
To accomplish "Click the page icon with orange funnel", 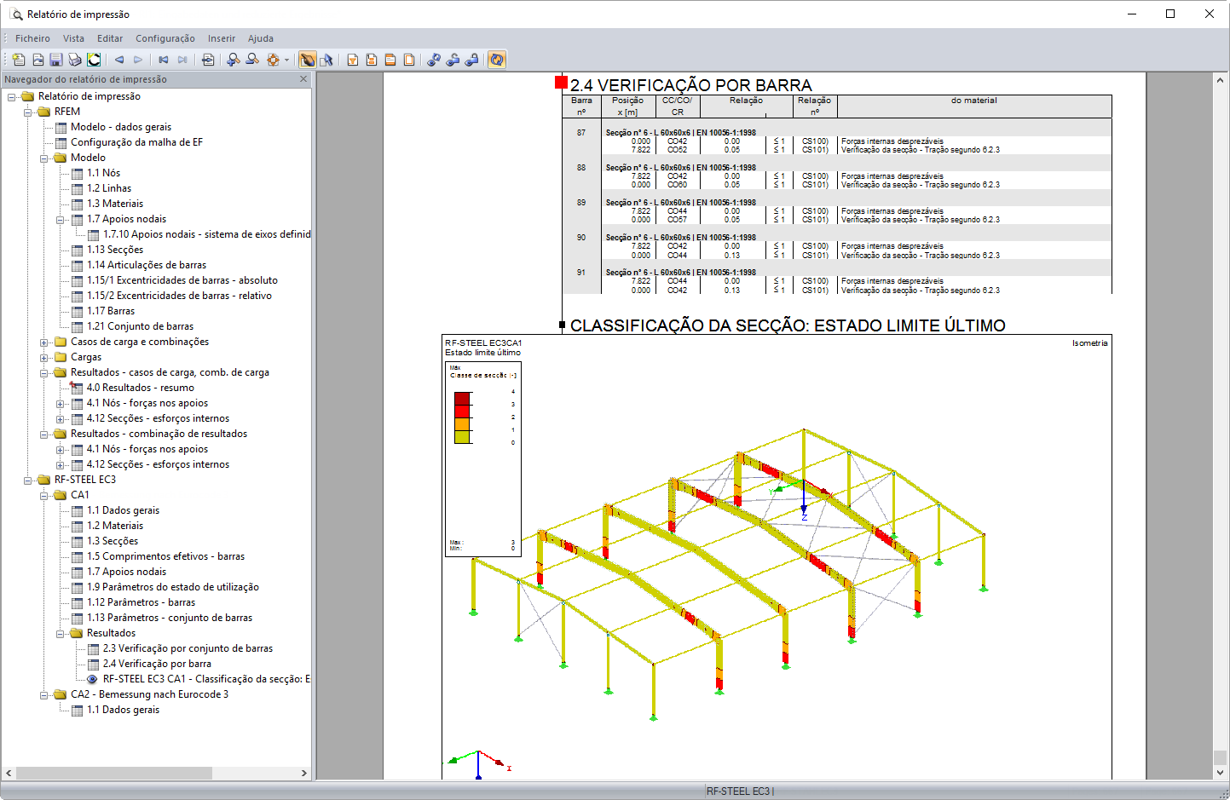I will [353, 60].
